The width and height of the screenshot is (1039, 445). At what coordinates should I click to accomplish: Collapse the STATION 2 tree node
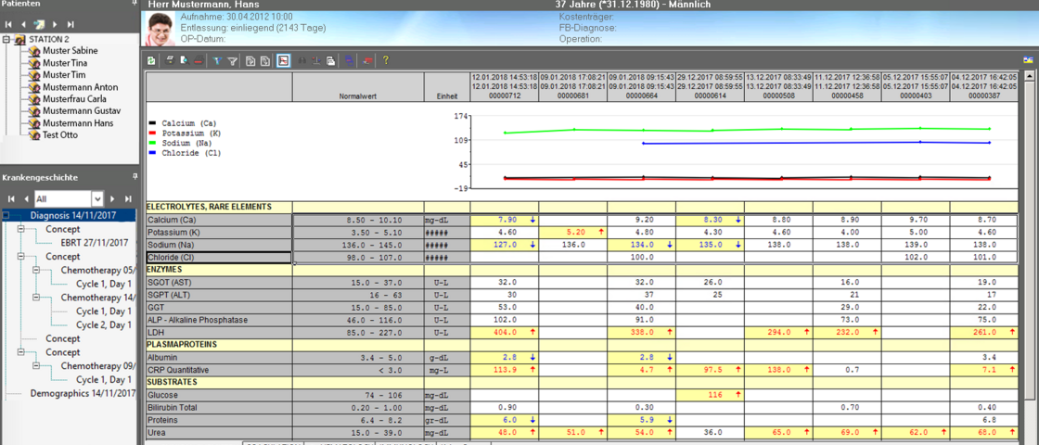pyautogui.click(x=6, y=39)
